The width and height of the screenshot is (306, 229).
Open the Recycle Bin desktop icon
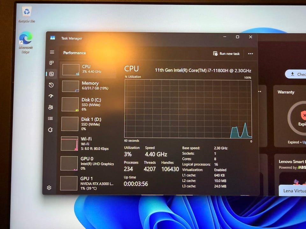(x=26, y=14)
